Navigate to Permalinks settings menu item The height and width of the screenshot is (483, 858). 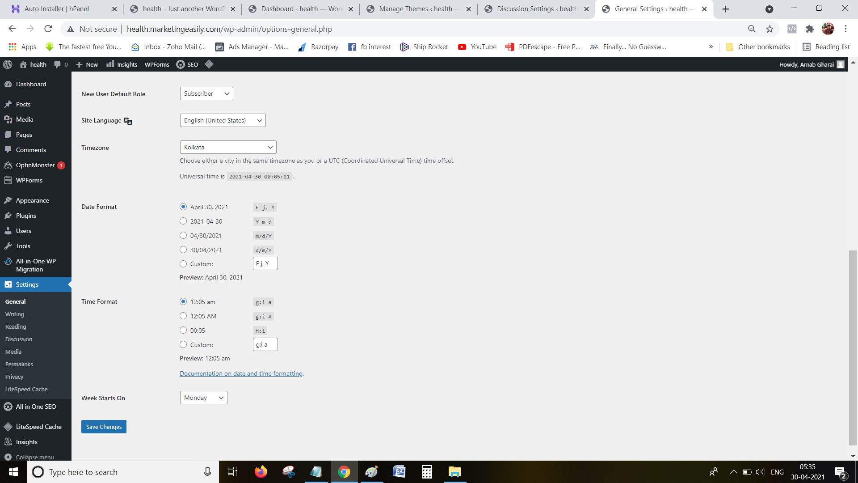click(19, 364)
